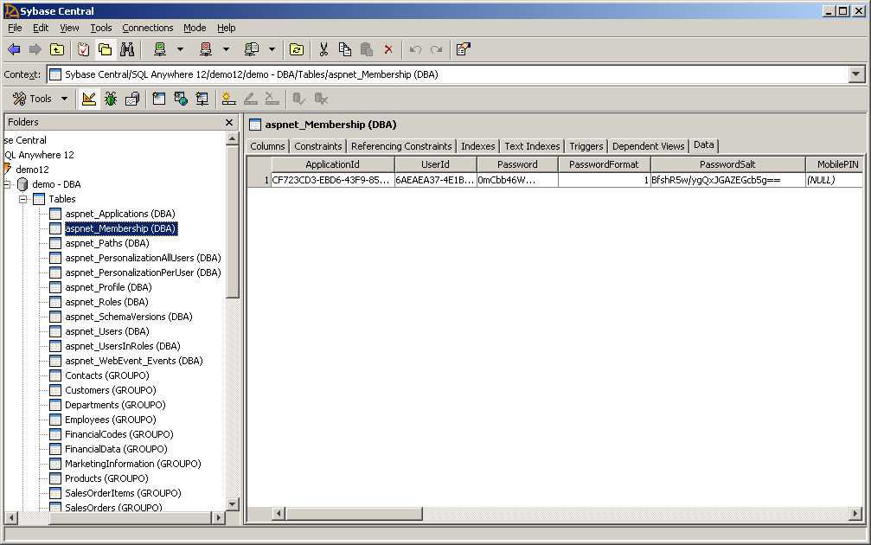The width and height of the screenshot is (871, 545).
Task: Switch to Application Profiling mode icon
Action: 132,99
